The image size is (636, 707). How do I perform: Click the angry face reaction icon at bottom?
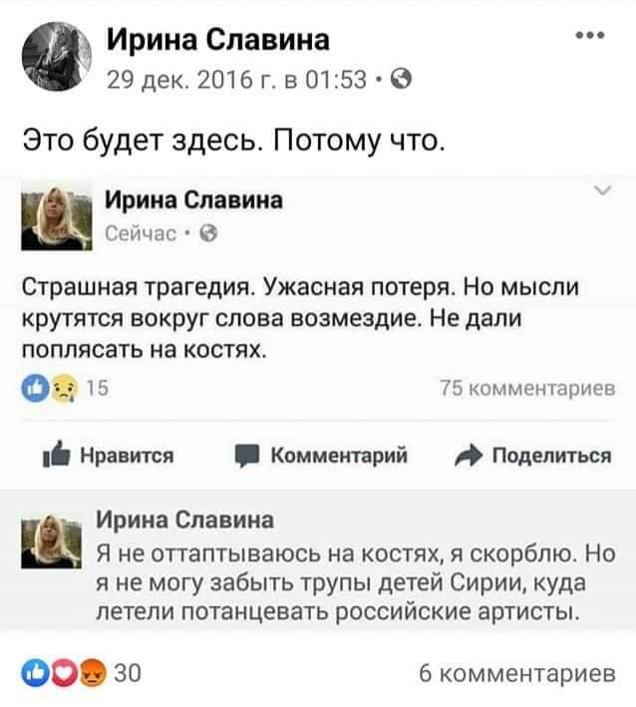click(x=93, y=673)
